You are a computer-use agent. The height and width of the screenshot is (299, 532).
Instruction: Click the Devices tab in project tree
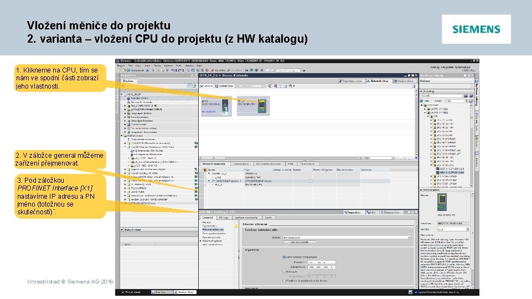coord(128,81)
